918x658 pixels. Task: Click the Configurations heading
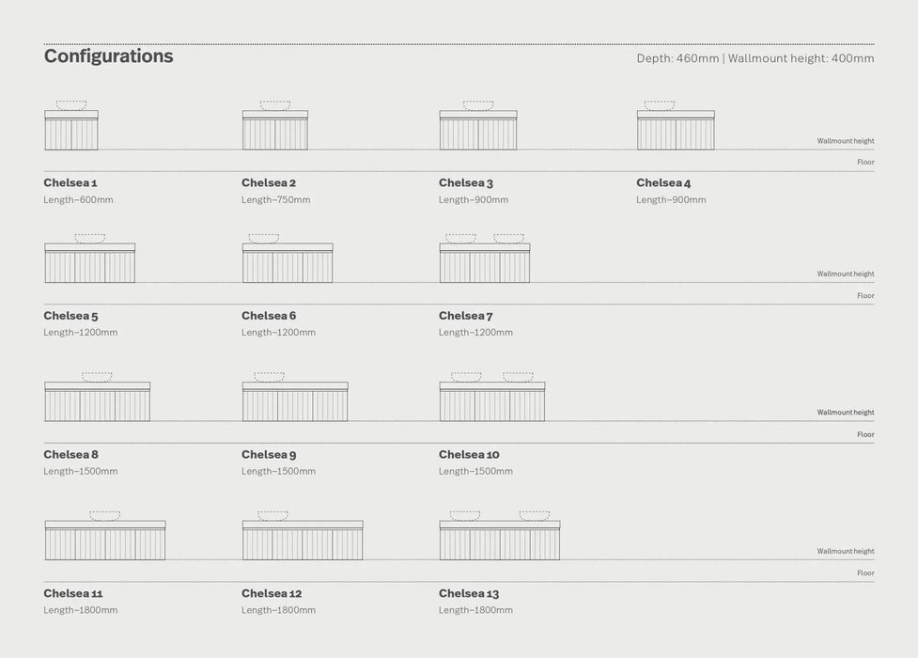[108, 56]
